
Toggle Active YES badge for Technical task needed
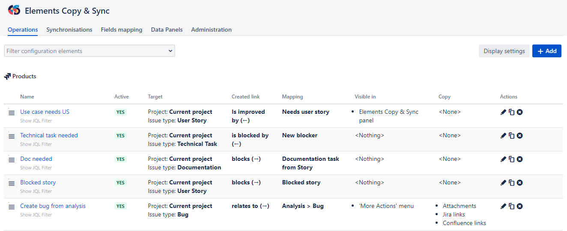[121, 136]
